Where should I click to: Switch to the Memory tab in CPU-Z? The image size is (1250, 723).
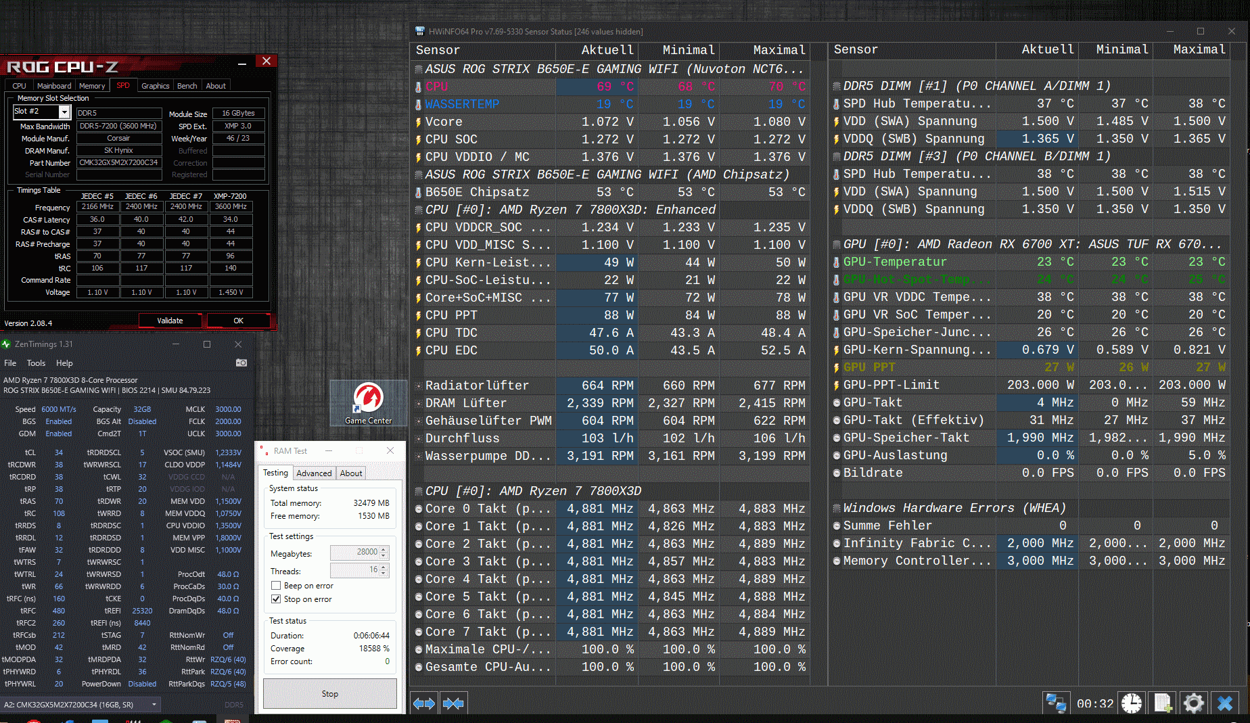(x=92, y=86)
